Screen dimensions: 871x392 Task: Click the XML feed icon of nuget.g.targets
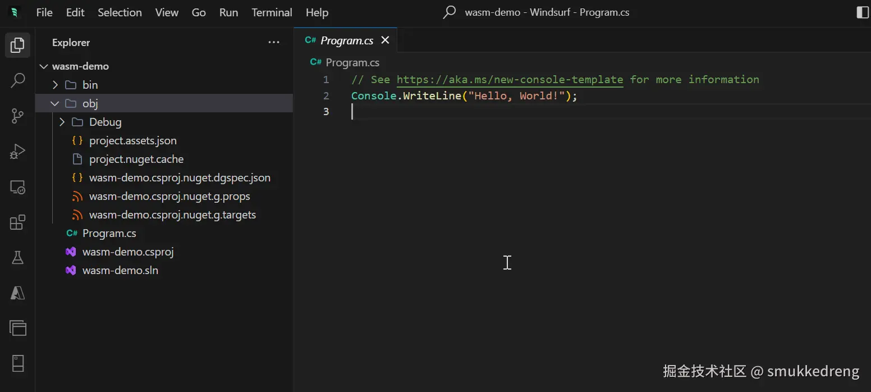(x=77, y=215)
